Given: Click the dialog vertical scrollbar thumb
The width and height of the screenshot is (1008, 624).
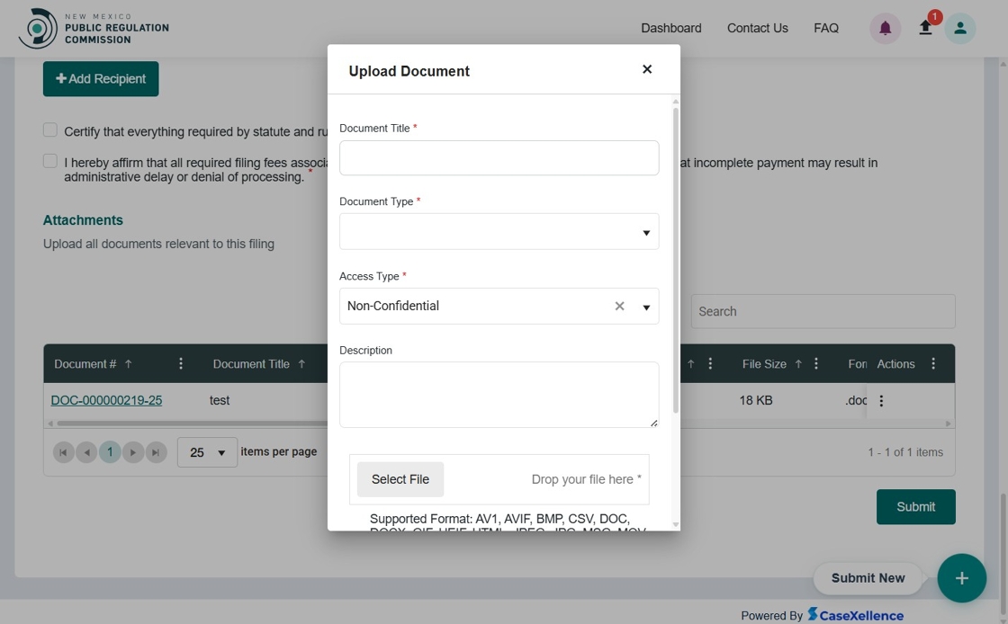Looking at the screenshot, I should [676, 260].
